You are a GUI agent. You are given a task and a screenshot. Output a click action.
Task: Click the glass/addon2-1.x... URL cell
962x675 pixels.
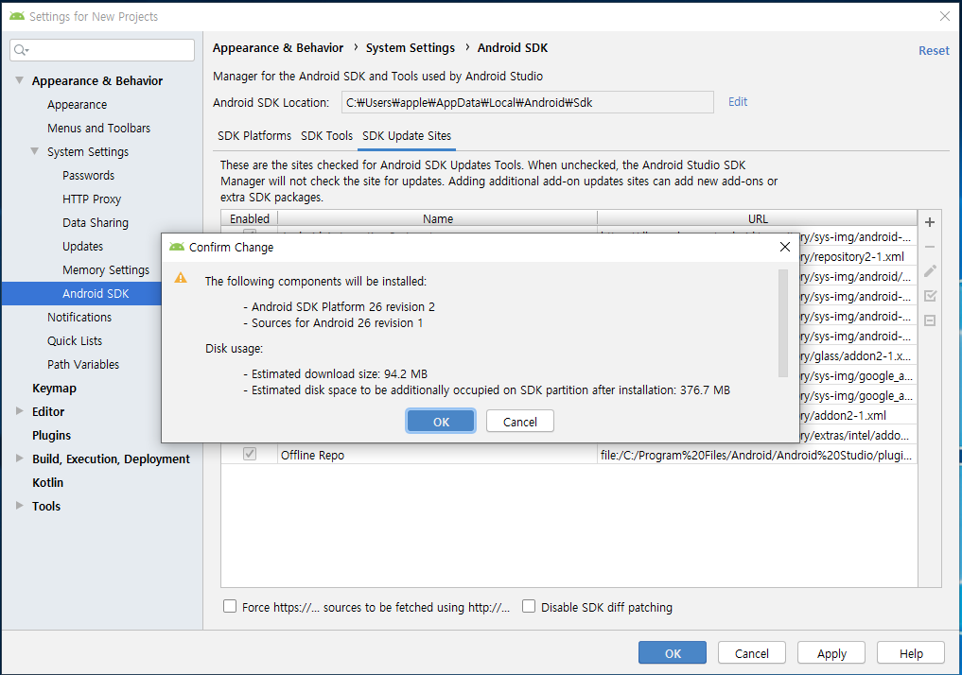(x=858, y=355)
